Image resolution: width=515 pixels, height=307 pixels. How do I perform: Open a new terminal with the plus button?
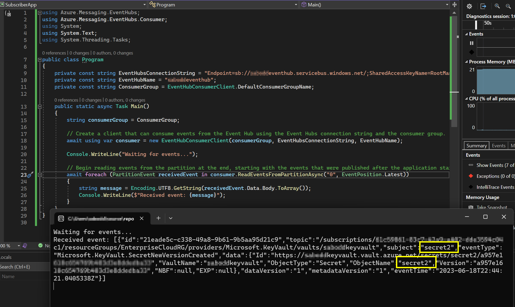[x=158, y=218]
